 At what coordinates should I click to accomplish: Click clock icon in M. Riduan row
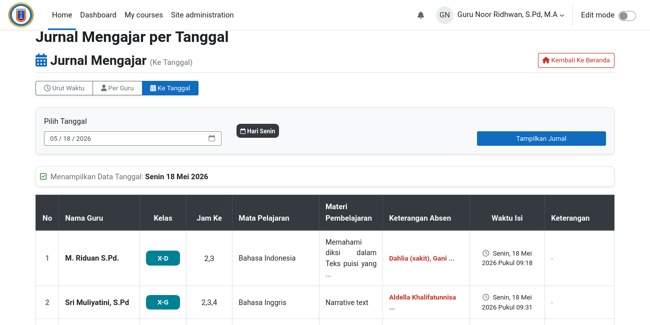click(x=485, y=253)
